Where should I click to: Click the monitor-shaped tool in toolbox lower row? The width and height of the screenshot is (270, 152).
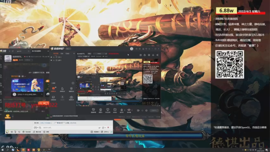pos(53,97)
